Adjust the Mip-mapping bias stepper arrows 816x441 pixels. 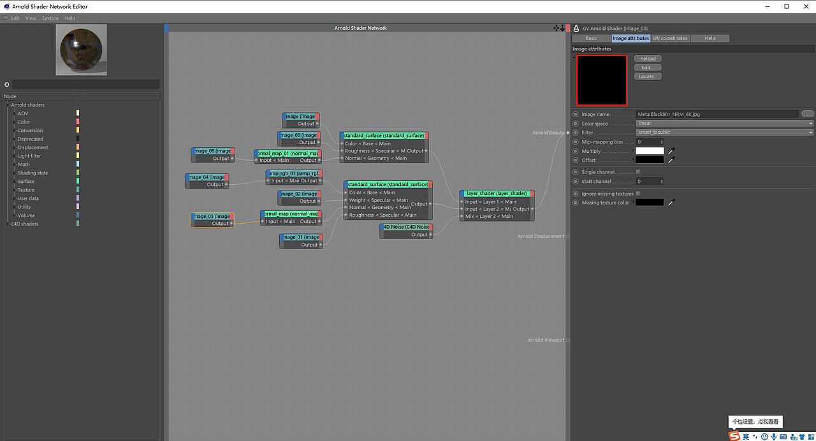click(x=662, y=142)
